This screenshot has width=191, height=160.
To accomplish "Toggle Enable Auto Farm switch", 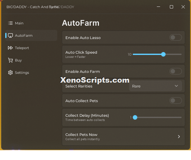I will [175, 71].
